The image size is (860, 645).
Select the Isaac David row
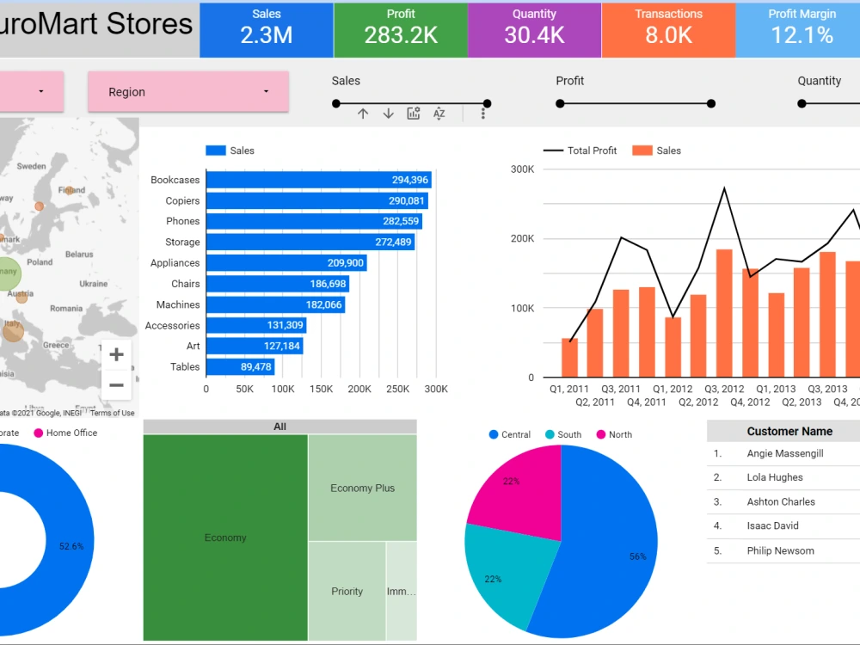click(783, 526)
